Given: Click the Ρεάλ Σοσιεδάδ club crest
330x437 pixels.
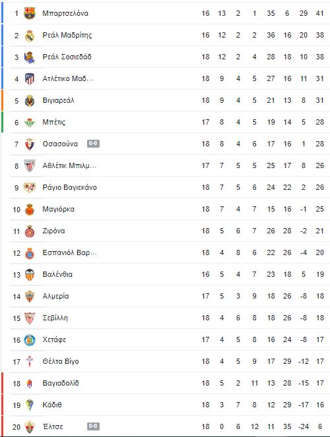Looking at the screenshot, I should pyautogui.click(x=30, y=57).
